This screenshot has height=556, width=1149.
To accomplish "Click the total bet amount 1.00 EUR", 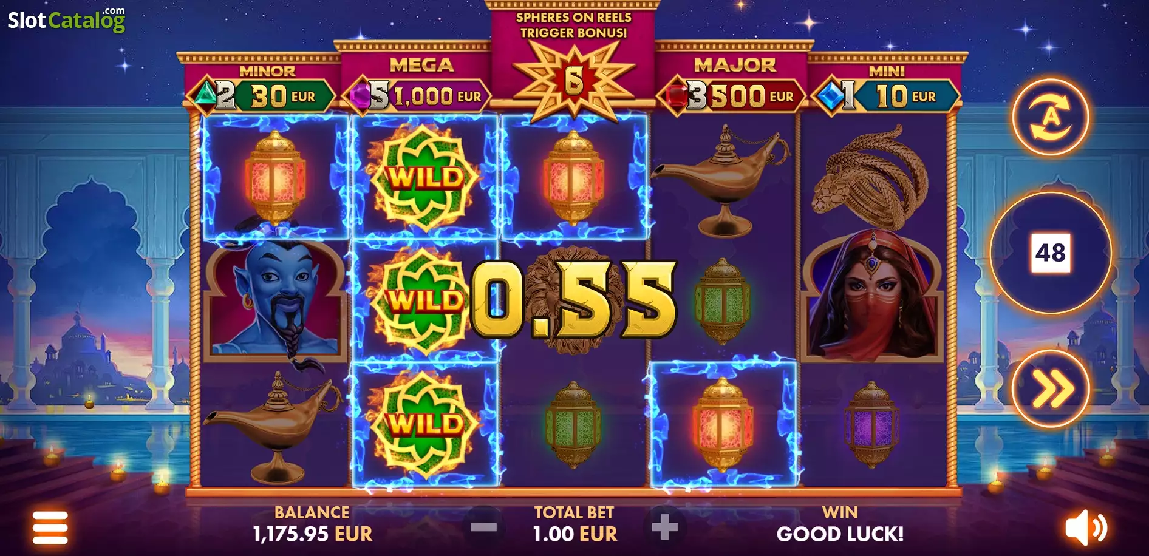I will pos(574,534).
